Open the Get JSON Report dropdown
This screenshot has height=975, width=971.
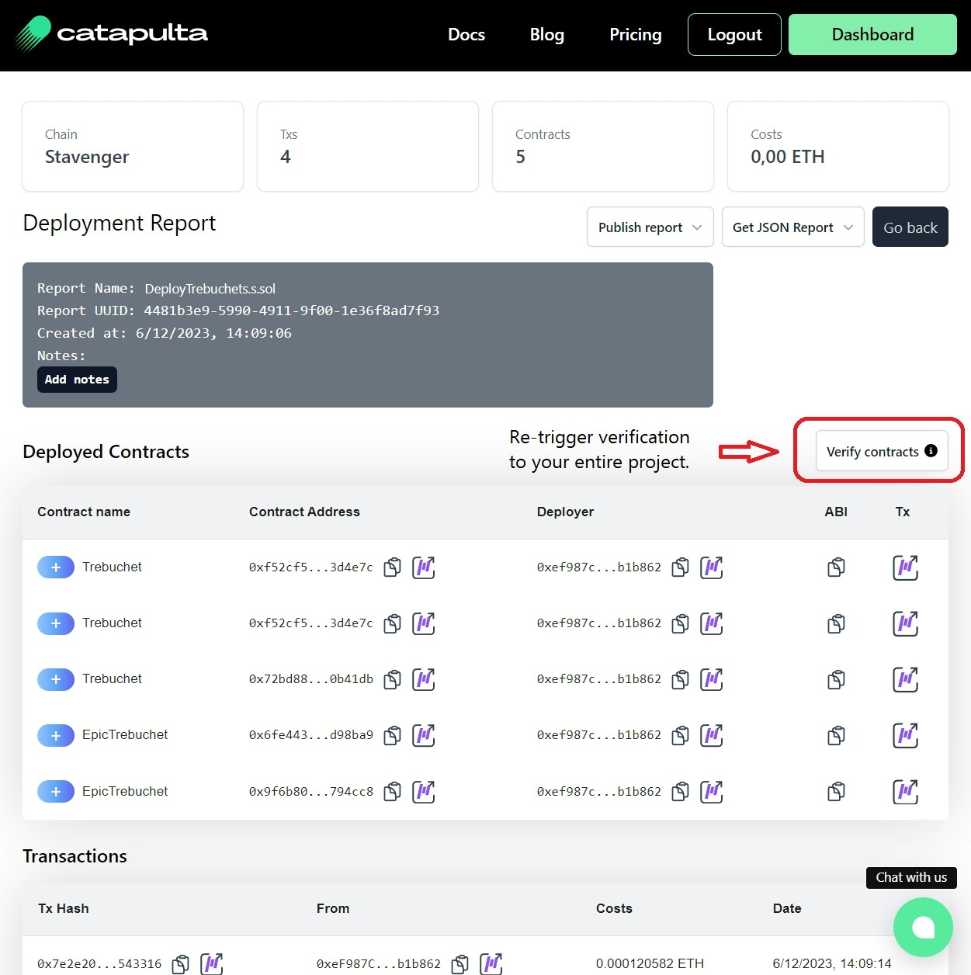point(792,227)
